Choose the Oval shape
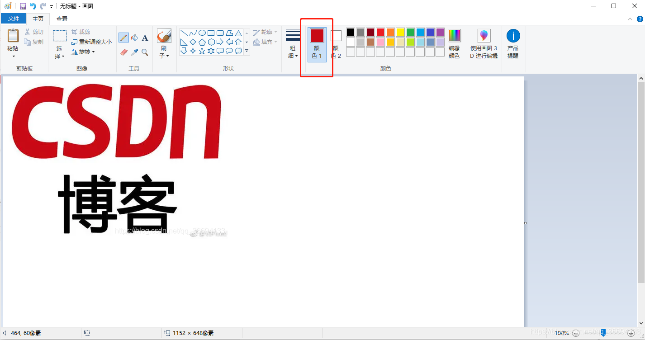Viewport: 645px width, 340px height. [x=202, y=33]
